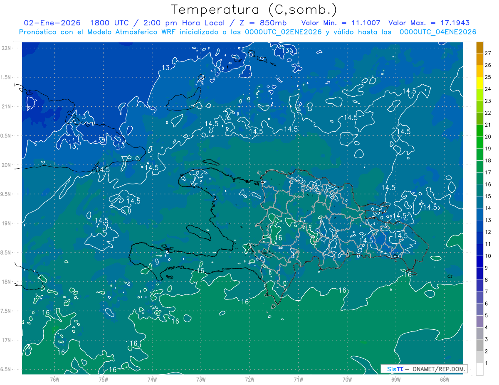Click the "Temperatura (C,somb.)" chart title
This screenshot has height=385, width=499.
point(254,9)
